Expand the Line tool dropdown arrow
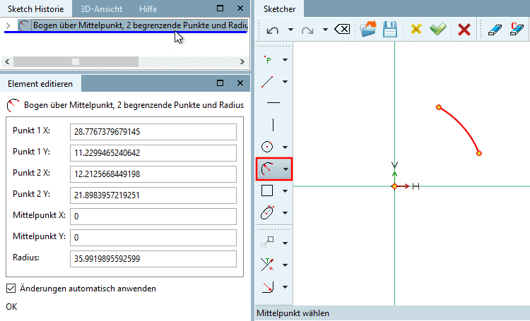This screenshot has width=530, height=321. 285,82
